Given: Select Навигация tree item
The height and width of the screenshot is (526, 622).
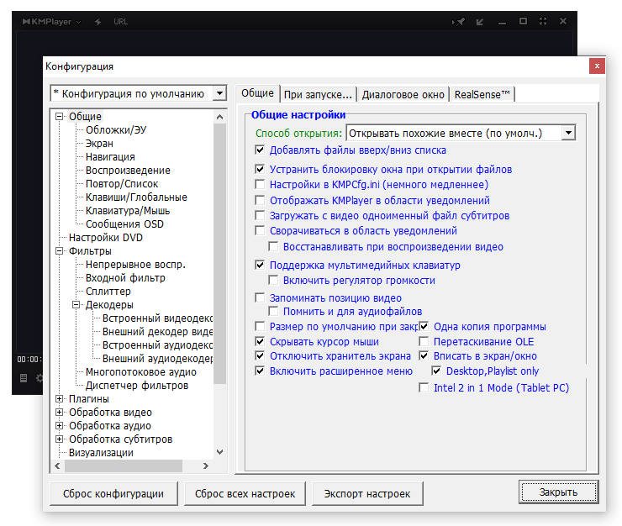Looking at the screenshot, I should [x=110, y=157].
